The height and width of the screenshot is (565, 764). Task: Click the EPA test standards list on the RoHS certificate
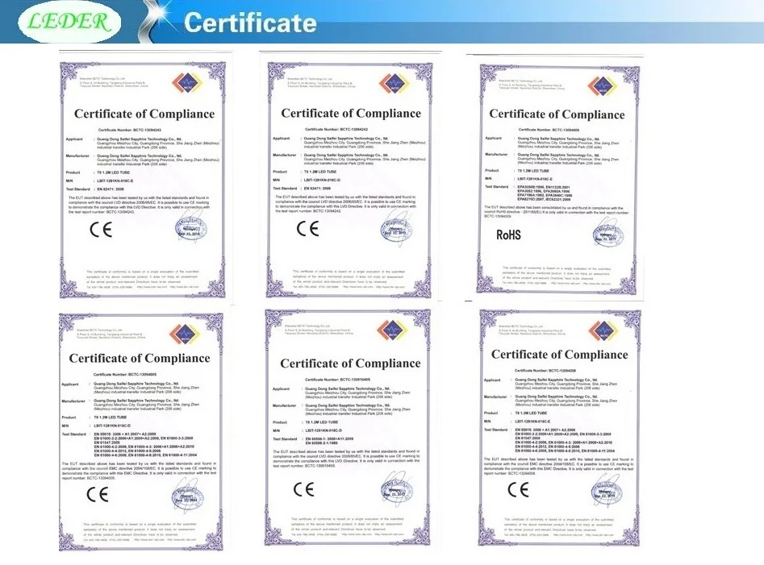click(544, 193)
